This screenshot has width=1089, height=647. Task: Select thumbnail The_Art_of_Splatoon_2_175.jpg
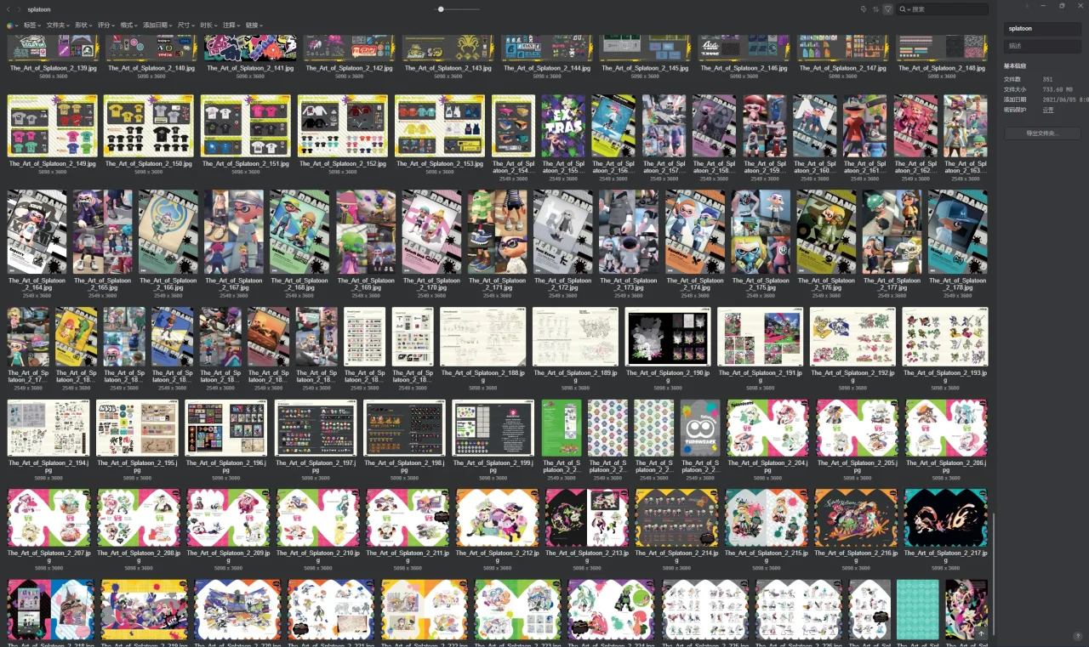[760, 231]
